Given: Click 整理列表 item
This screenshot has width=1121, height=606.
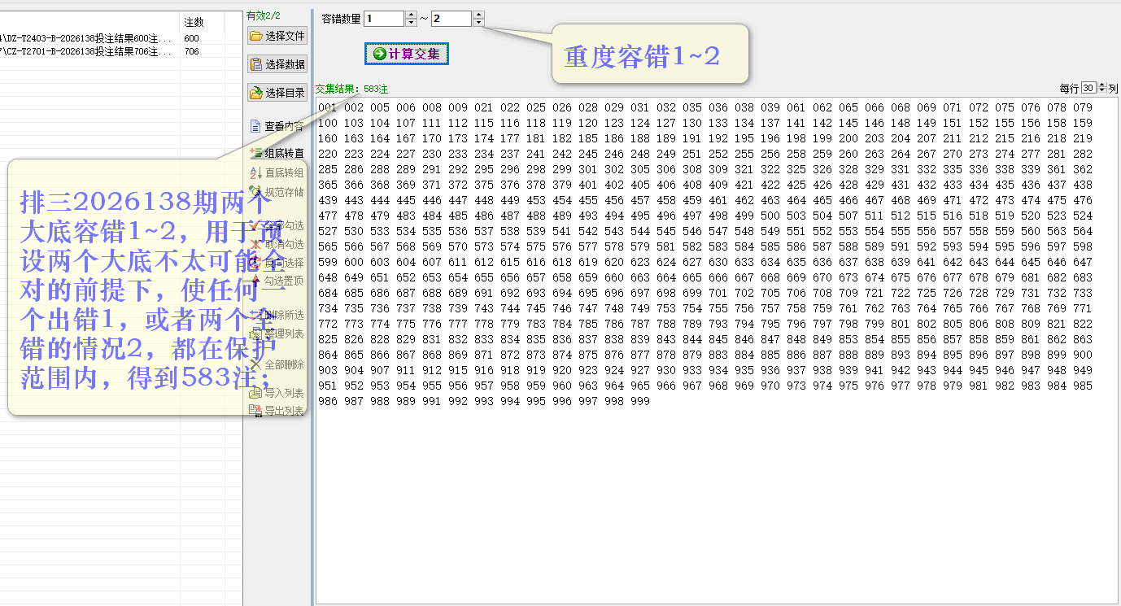Looking at the screenshot, I should coord(277,334).
